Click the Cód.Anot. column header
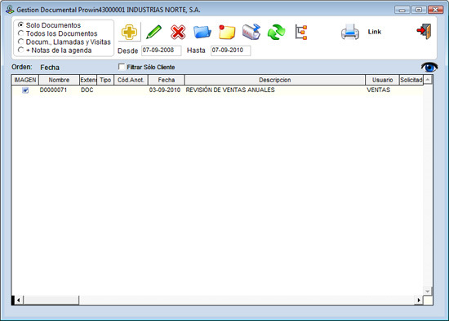This screenshot has height=321, width=449. coord(131,80)
